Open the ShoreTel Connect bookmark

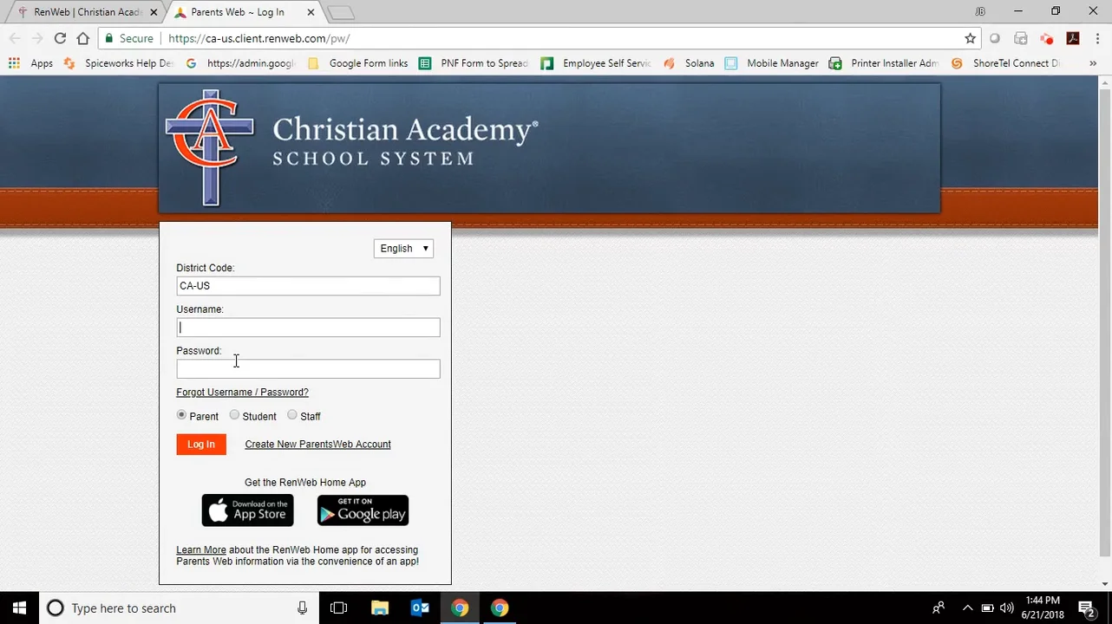click(x=1006, y=63)
